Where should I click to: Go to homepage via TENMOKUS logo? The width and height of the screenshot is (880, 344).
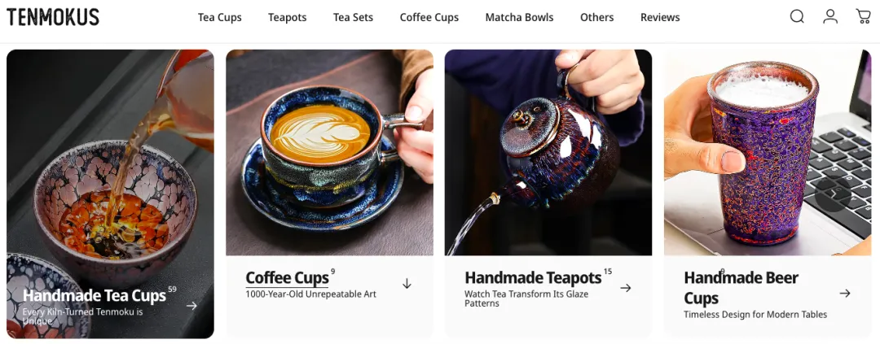pyautogui.click(x=53, y=17)
